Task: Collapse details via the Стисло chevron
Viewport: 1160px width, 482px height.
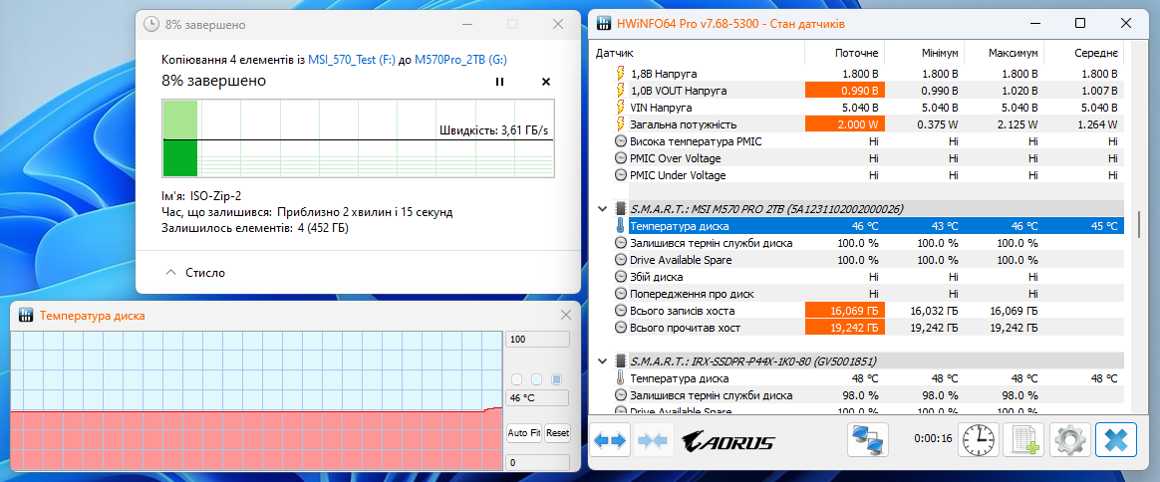Action: click(170, 273)
